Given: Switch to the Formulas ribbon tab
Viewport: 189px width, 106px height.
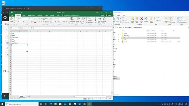Looking at the screenshot, I should tap(40, 15).
